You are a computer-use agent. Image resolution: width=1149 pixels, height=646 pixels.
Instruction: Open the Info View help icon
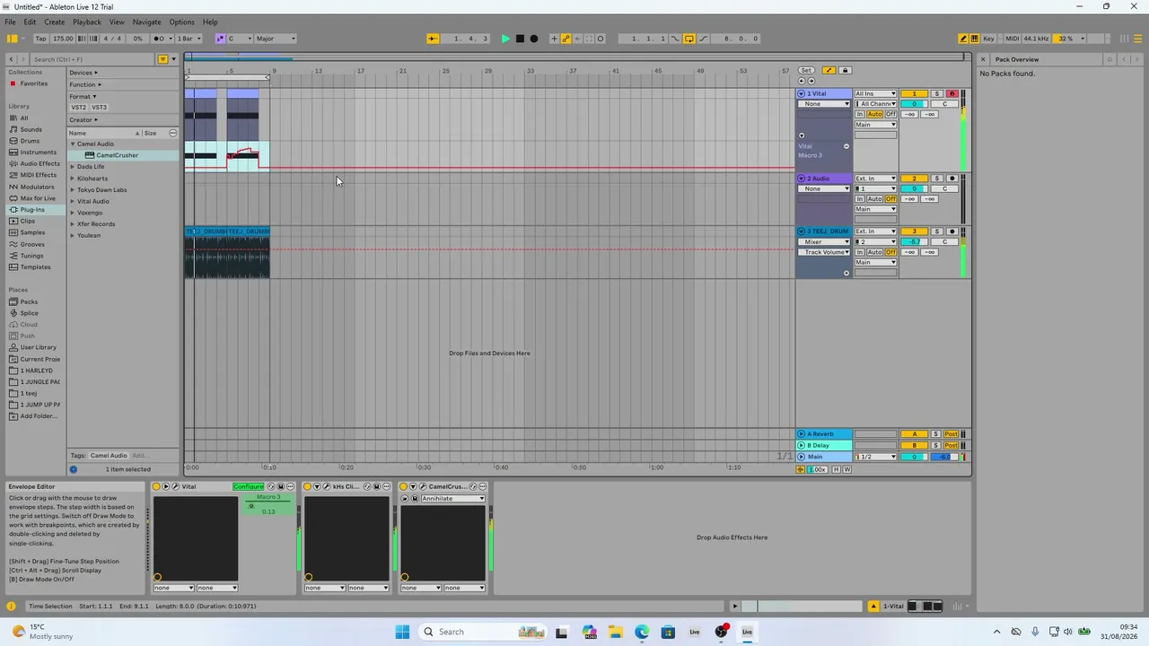pyautogui.click(x=12, y=606)
